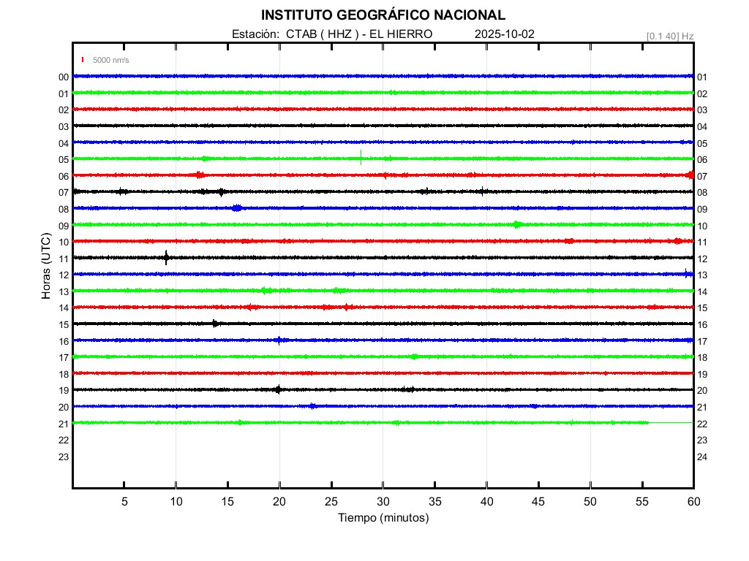The image size is (749, 561).
Task: Select the hour label 00 on the left axis
Action: coord(64,77)
